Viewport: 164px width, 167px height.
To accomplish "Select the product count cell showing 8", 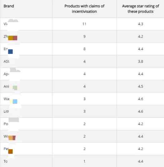I will click(x=84, y=49).
